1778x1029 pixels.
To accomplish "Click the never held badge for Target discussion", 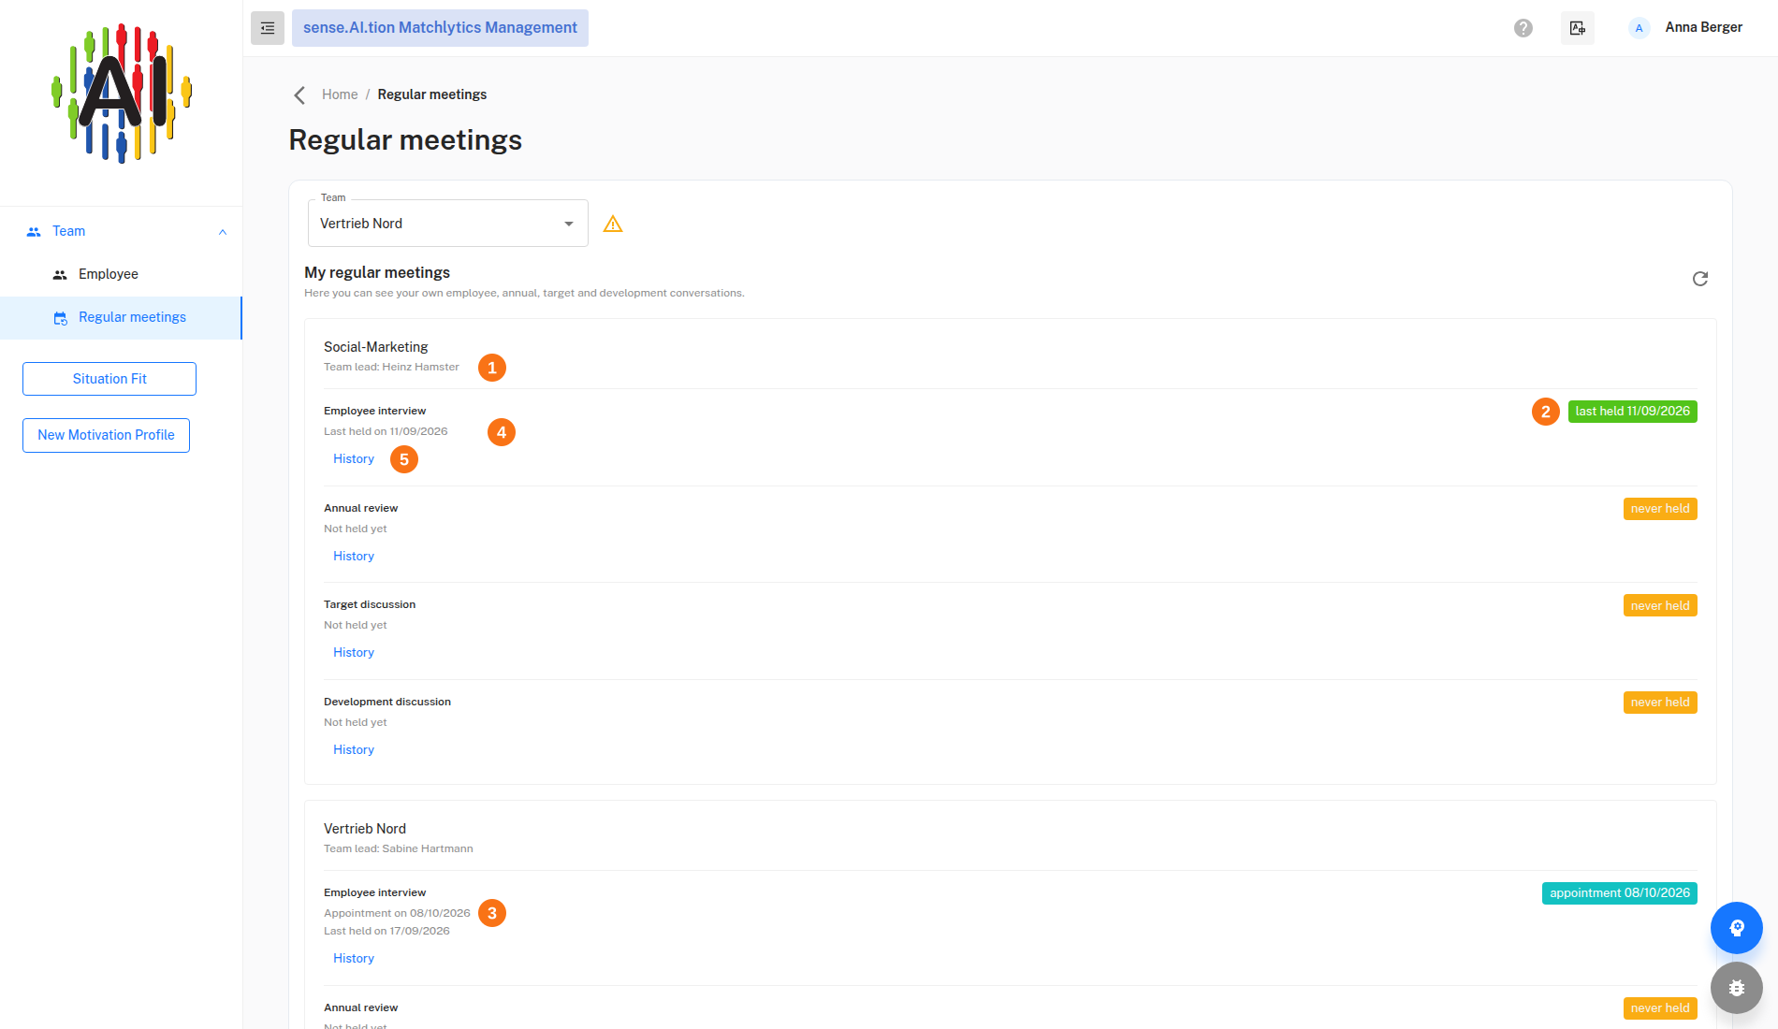I will click(1660, 605).
